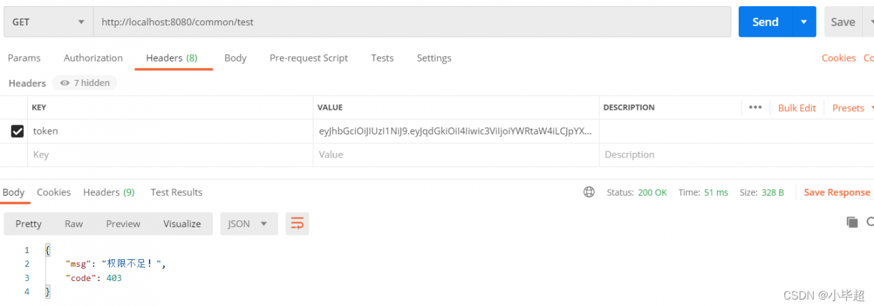Open the Pre-request Script tab
Viewport: 874px width, 307px height.
[x=309, y=58]
